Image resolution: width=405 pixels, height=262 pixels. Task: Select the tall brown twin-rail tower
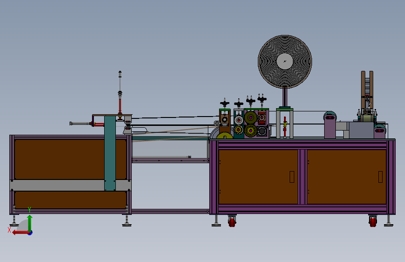tap(367, 90)
